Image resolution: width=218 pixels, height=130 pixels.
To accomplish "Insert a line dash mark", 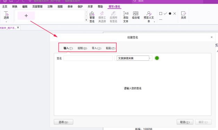I will 161,19.
